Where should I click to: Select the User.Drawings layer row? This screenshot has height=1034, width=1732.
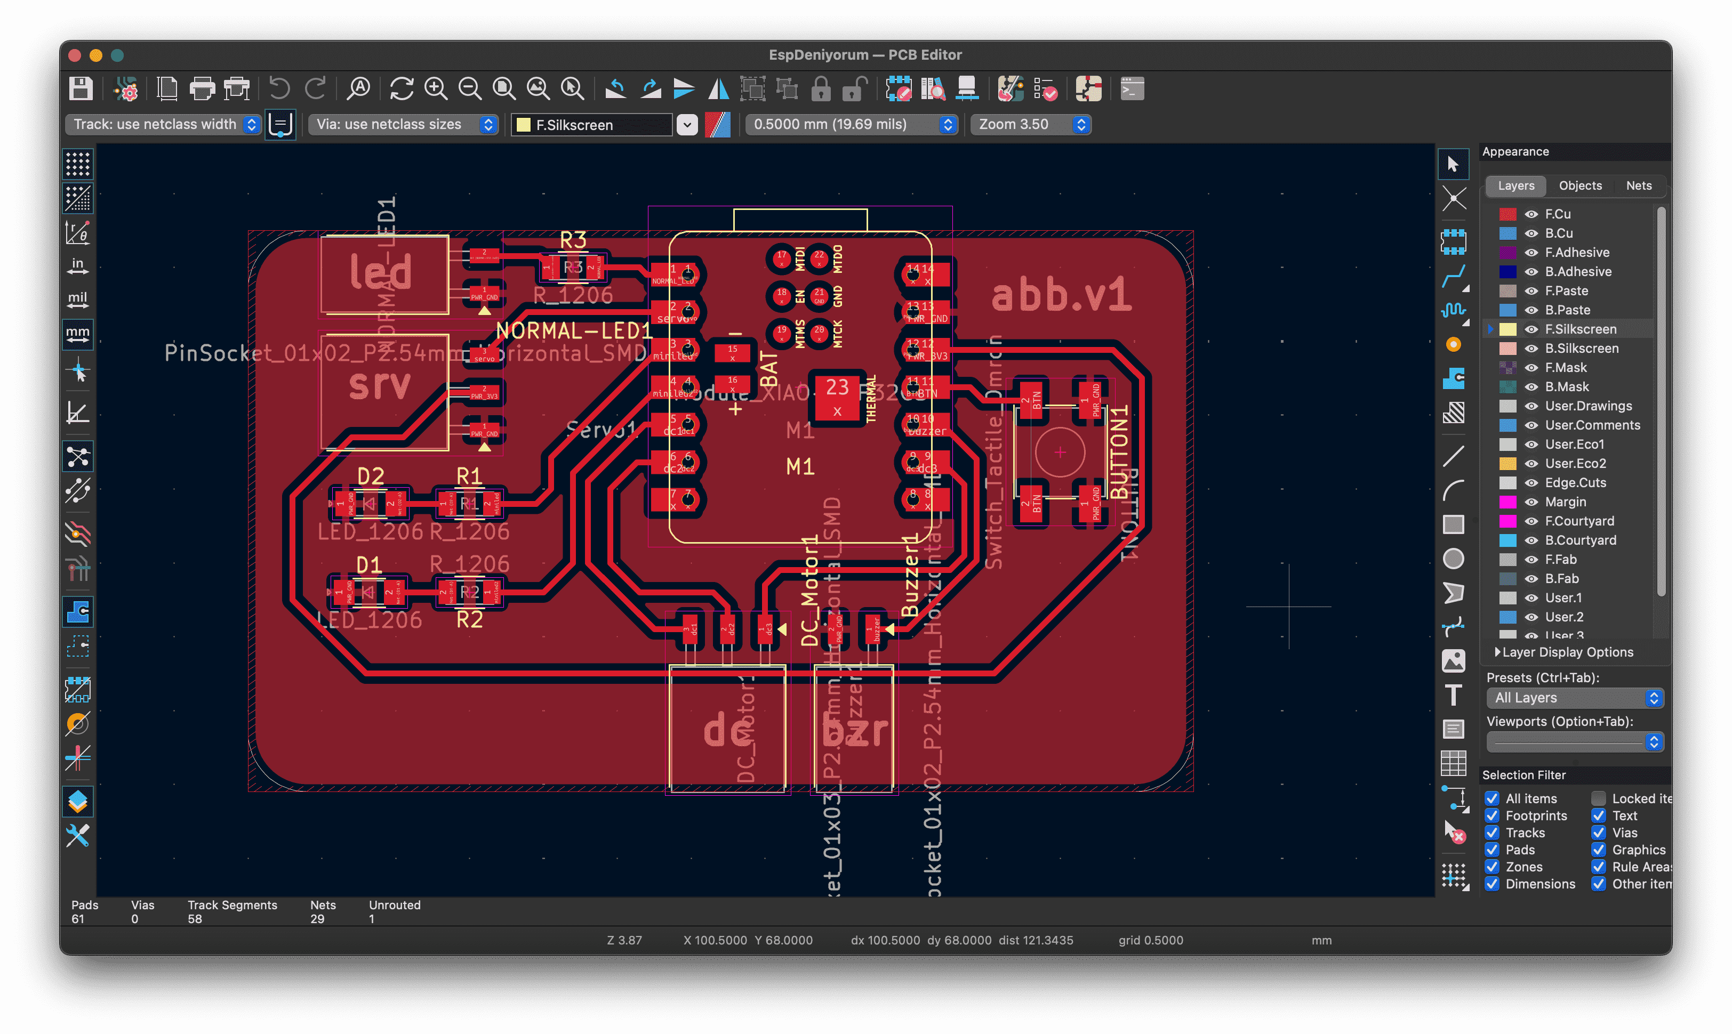coord(1568,406)
